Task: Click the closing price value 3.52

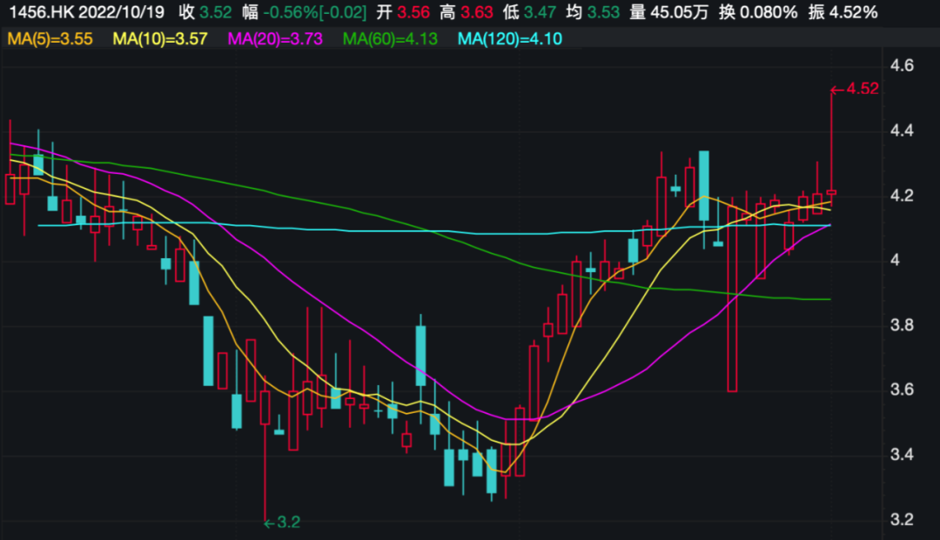Action: (216, 12)
